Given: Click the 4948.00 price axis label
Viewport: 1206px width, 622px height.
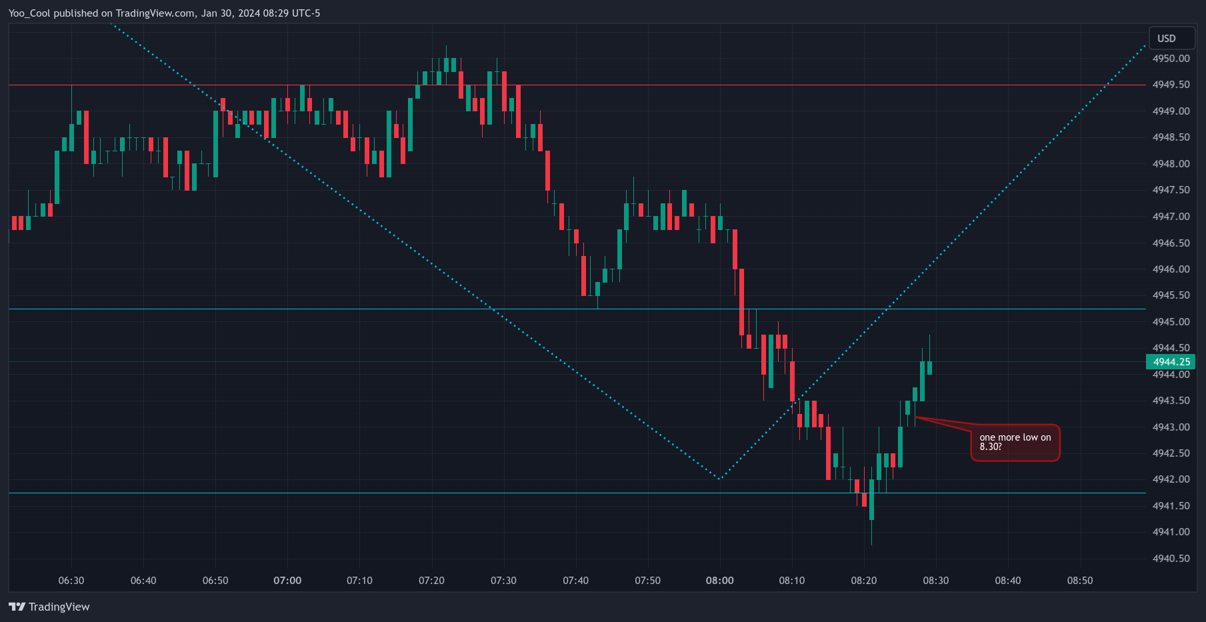Looking at the screenshot, I should pyautogui.click(x=1171, y=164).
